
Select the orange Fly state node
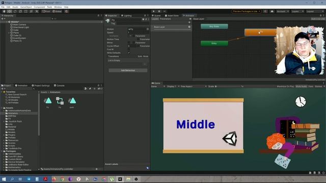click(261, 32)
